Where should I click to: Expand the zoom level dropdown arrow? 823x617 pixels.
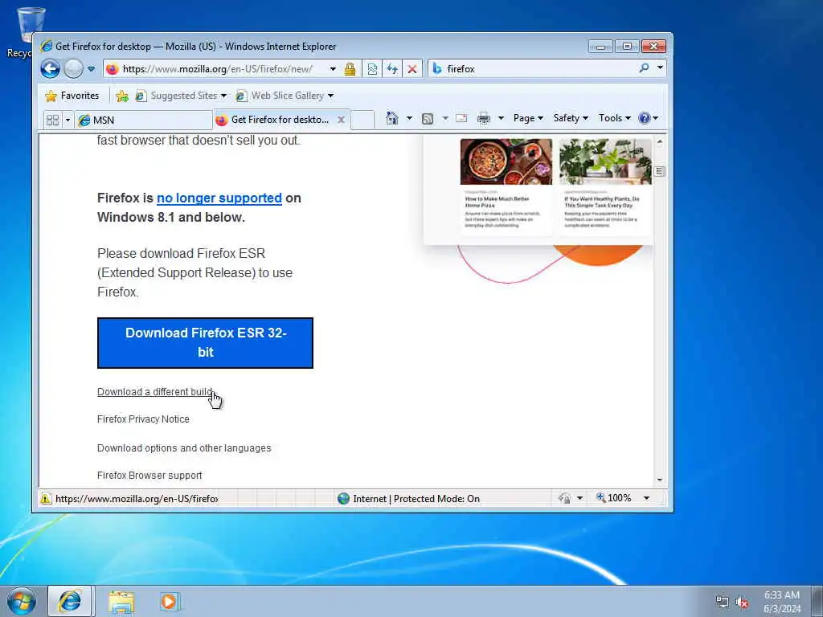[647, 498]
